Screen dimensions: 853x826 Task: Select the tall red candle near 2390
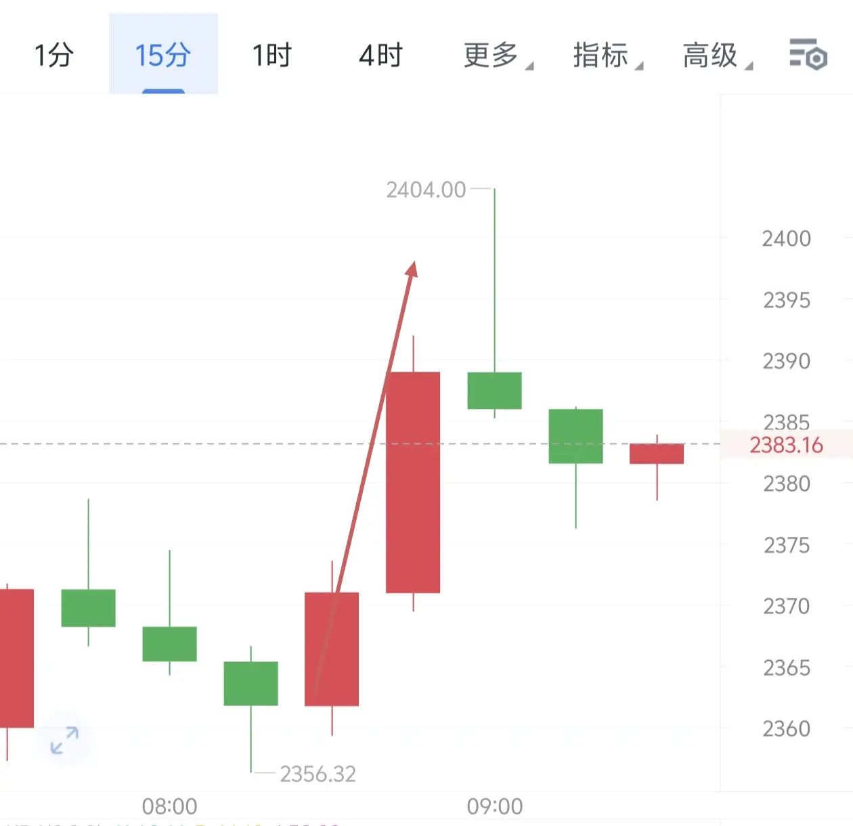413,482
